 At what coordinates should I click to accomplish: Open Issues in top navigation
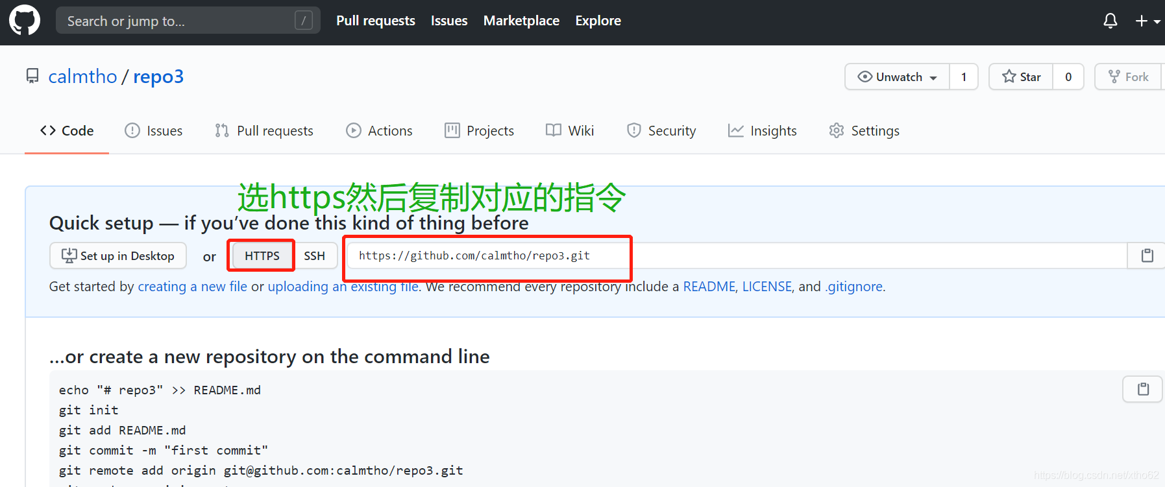(449, 21)
